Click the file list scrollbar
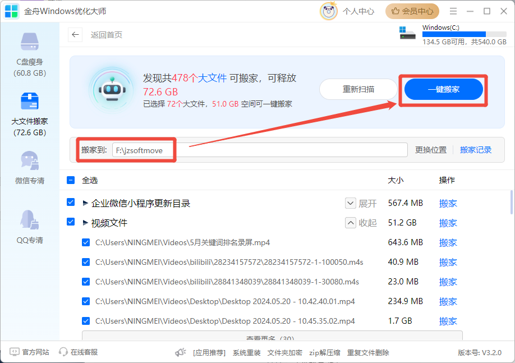Image resolution: width=515 pixels, height=363 pixels. point(511,203)
